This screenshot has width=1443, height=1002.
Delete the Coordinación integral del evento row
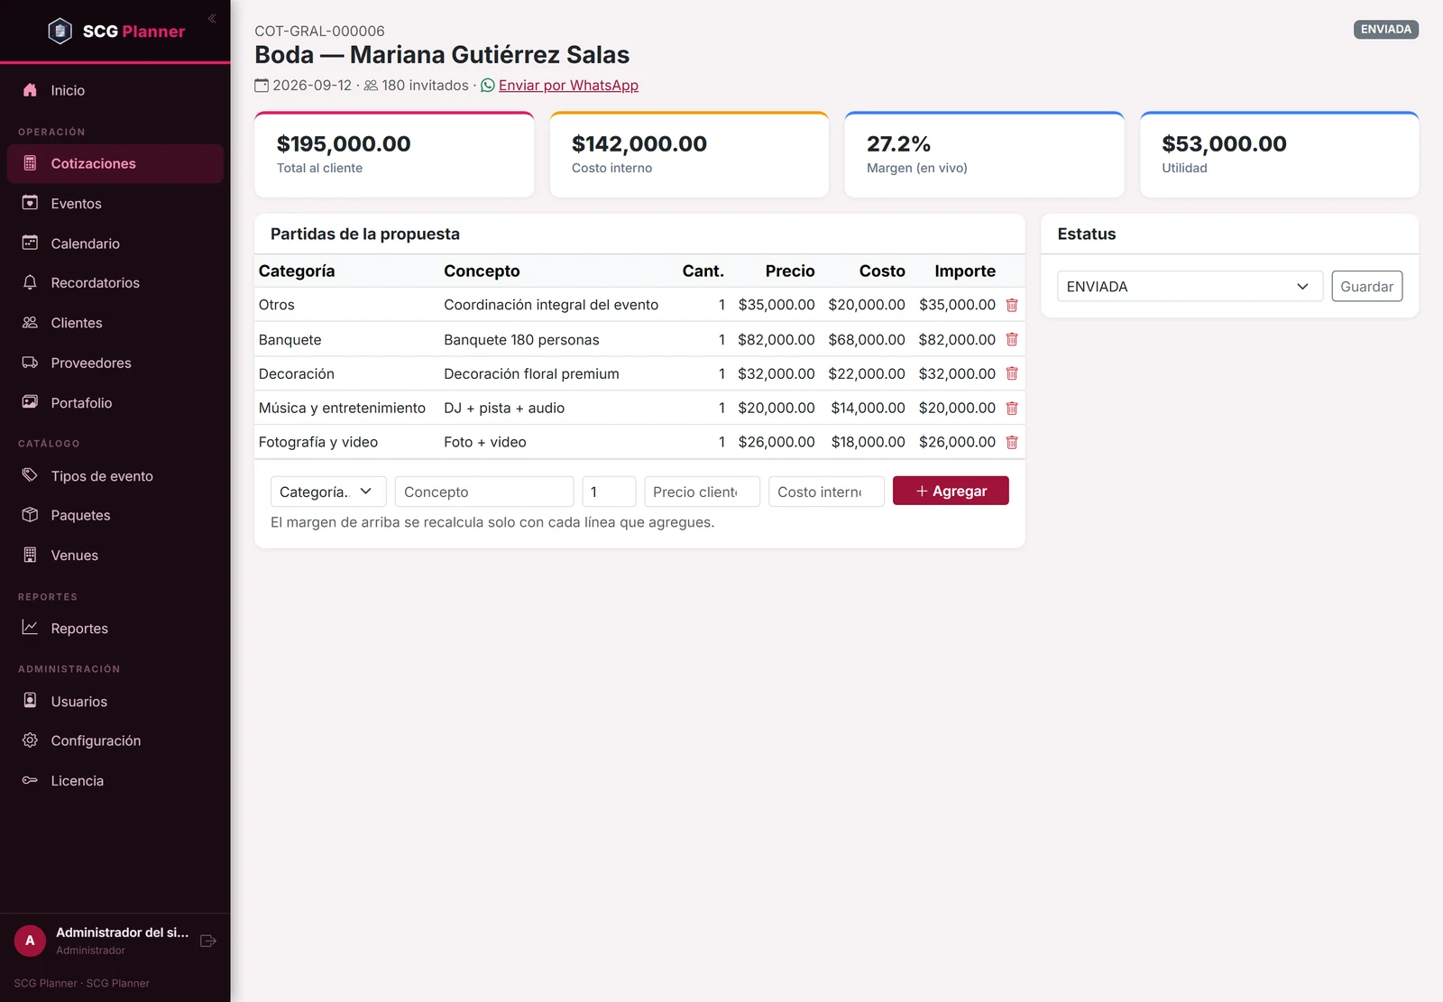[x=1012, y=305]
